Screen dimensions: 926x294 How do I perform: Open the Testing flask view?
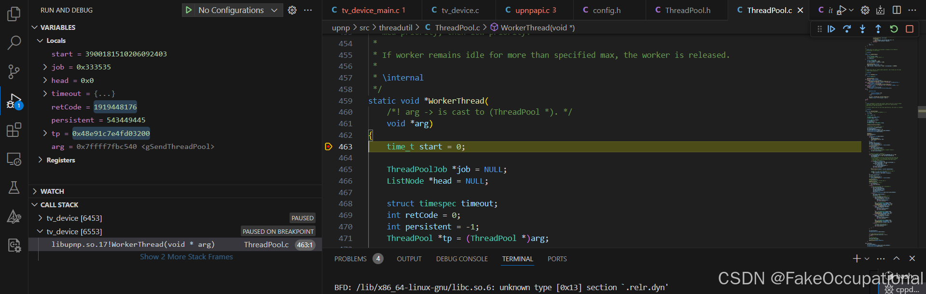point(14,187)
